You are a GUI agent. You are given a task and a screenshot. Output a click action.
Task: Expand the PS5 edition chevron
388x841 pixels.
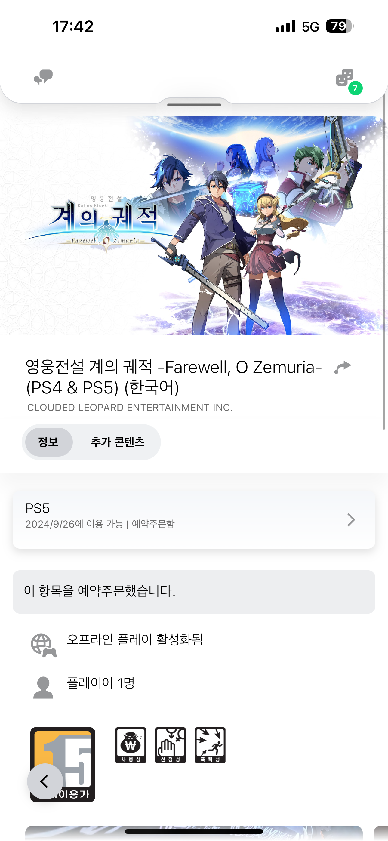tap(351, 519)
